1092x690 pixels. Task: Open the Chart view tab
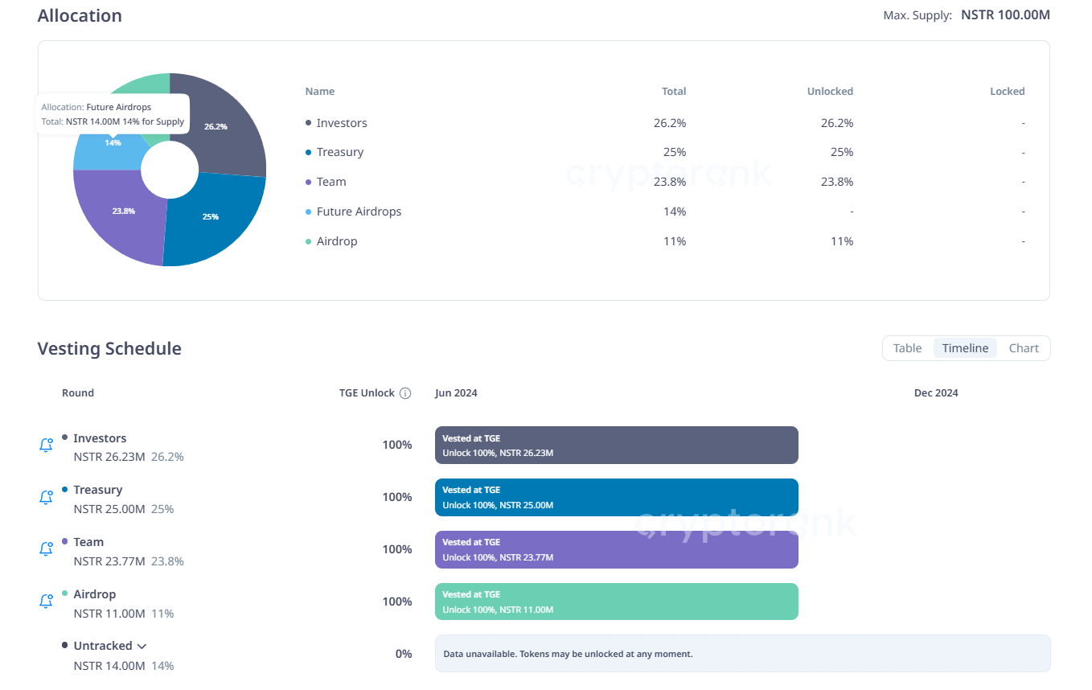(x=1024, y=348)
